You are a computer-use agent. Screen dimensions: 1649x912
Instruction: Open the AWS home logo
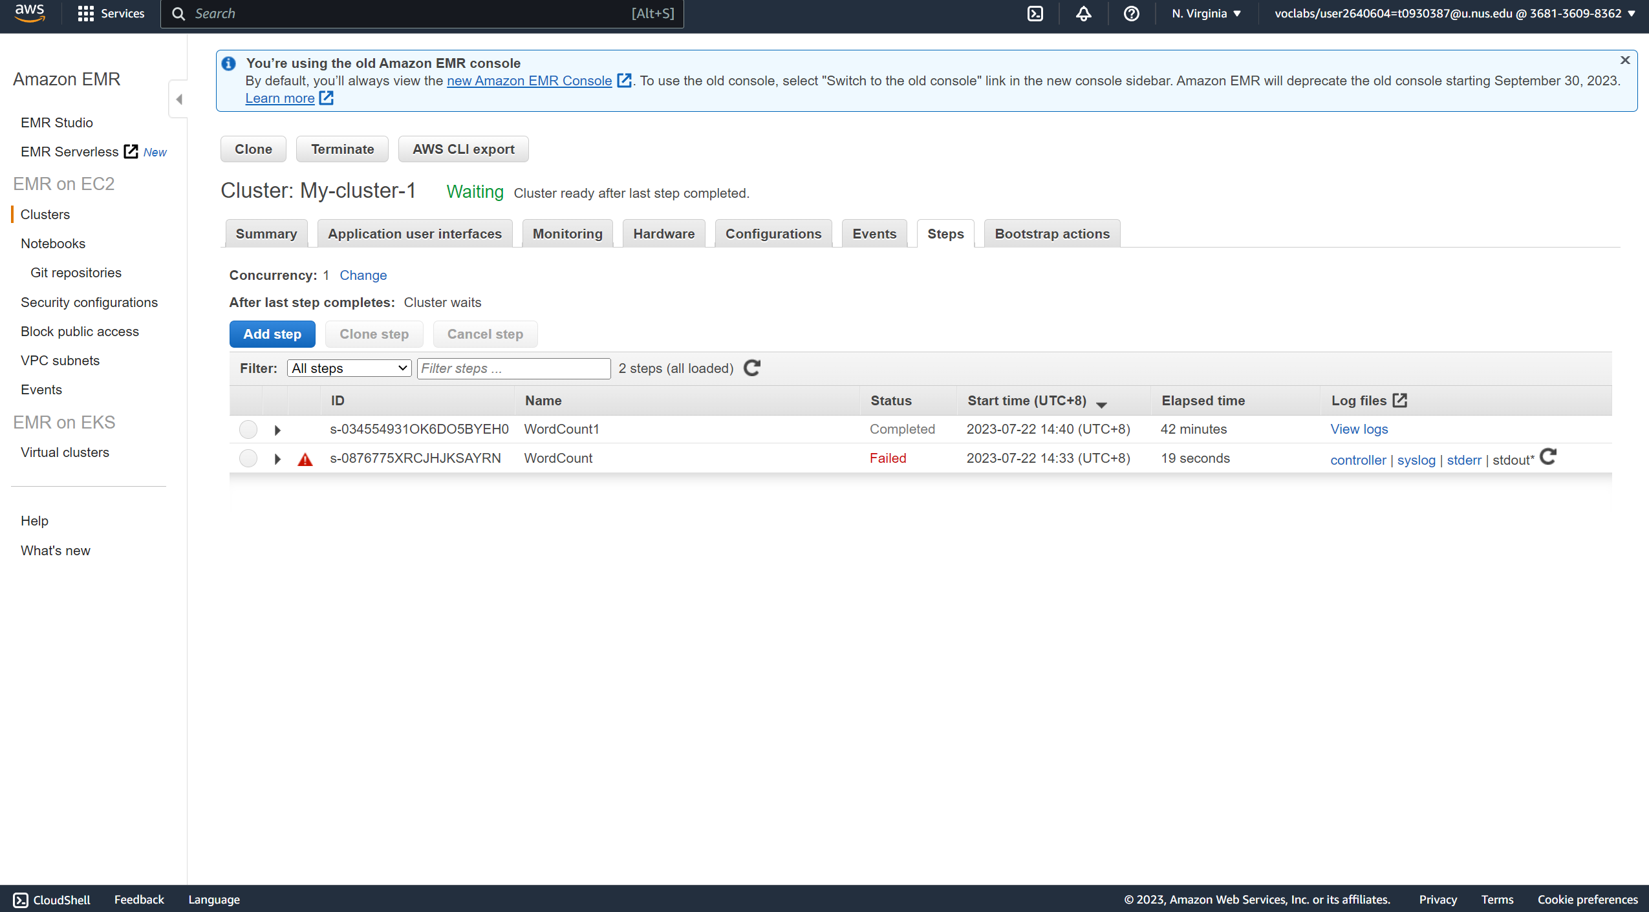[x=30, y=13]
